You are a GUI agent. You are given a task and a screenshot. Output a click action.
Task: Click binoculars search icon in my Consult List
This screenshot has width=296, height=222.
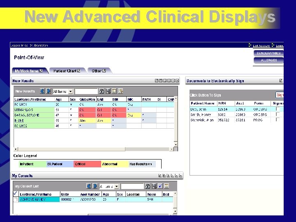[148, 186]
